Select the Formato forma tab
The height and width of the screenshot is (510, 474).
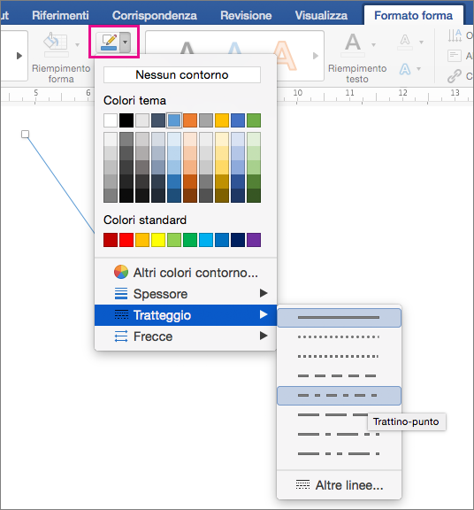point(413,15)
